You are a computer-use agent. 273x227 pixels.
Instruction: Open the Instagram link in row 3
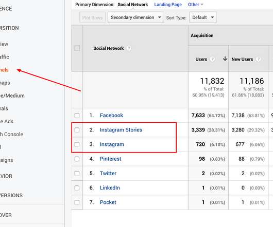pos(112,144)
